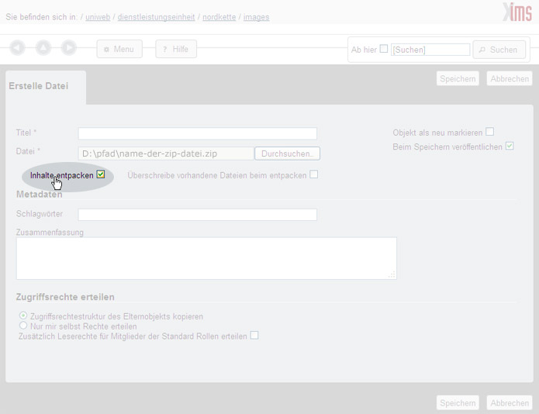Click the bottom Speichern button
The height and width of the screenshot is (414, 539).
coord(458,403)
